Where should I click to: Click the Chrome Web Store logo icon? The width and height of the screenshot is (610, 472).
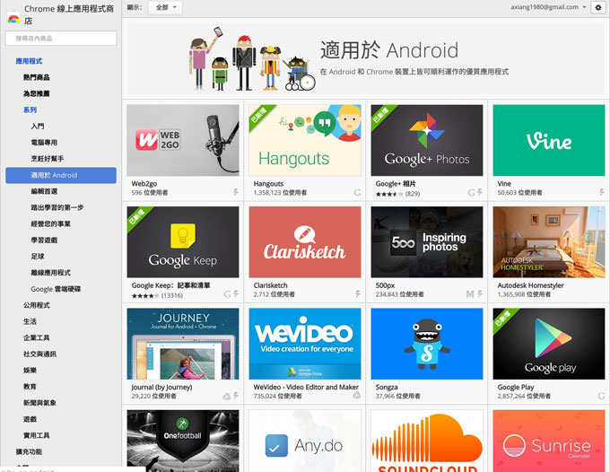coord(13,18)
